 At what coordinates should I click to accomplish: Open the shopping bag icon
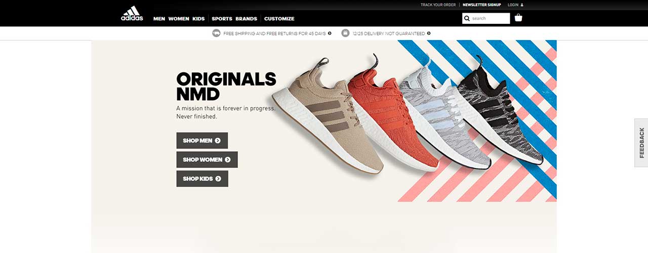(518, 18)
